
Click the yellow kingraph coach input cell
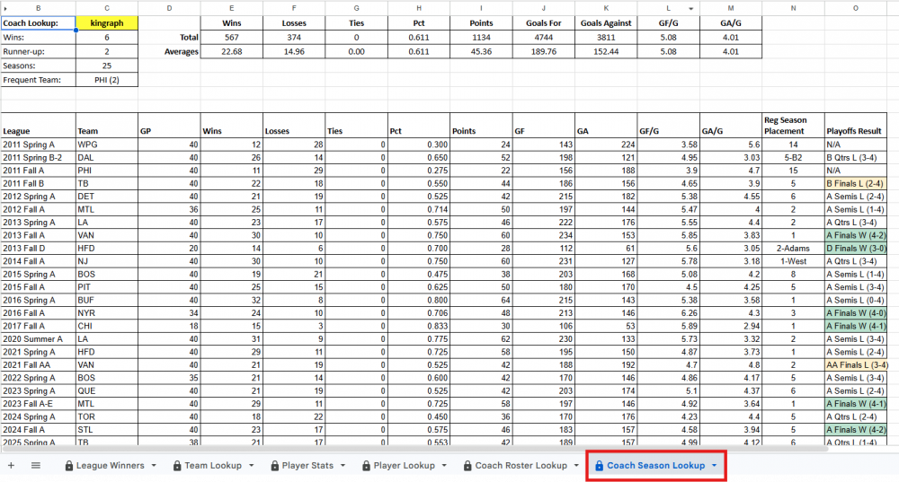tap(107, 23)
